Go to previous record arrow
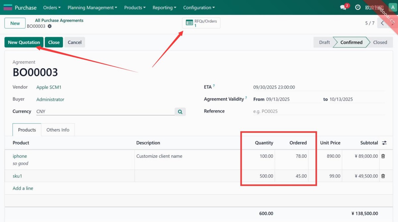The image size is (398, 222). (382, 23)
